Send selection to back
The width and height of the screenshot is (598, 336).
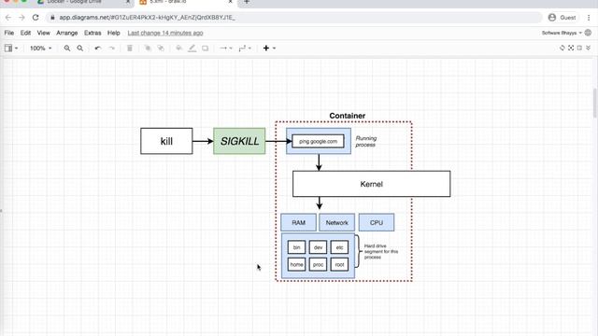(161, 49)
